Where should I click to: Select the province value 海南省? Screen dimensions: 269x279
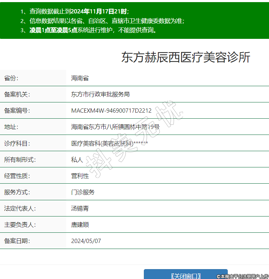coord(80,78)
